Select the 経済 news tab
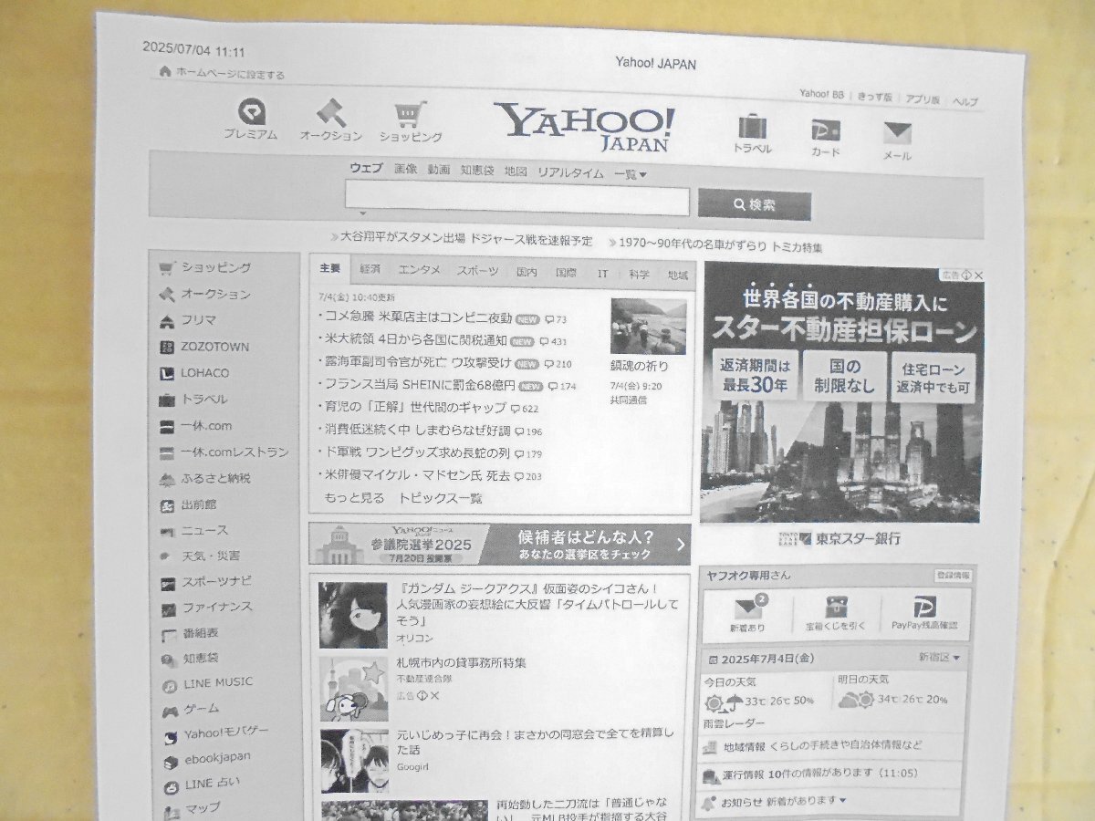Viewport: 1095px width, 821px height. [x=370, y=270]
